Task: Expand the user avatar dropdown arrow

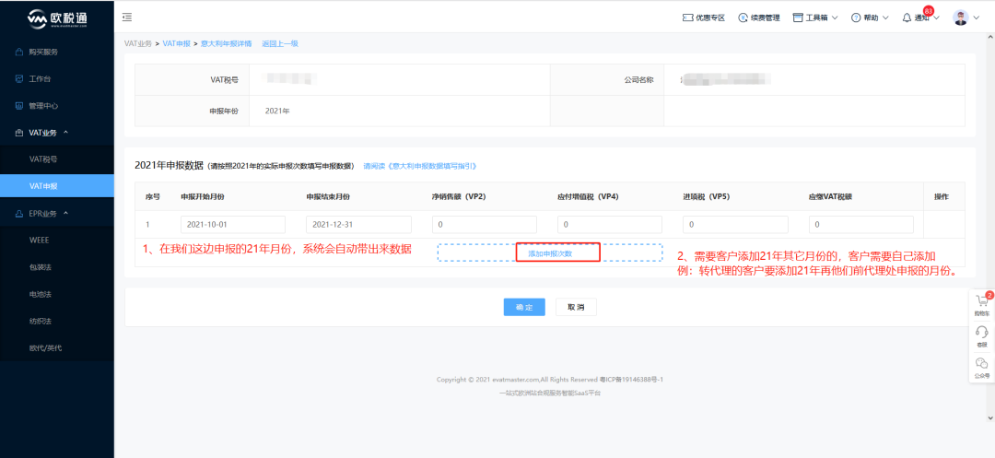Action: [x=977, y=18]
